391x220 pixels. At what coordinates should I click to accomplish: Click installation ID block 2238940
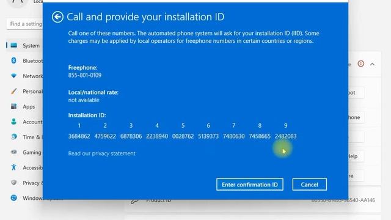tap(157, 136)
